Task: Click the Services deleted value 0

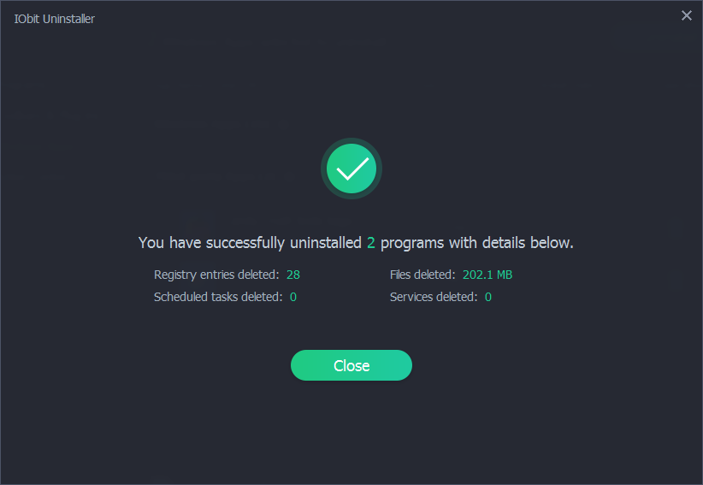Action: click(488, 297)
